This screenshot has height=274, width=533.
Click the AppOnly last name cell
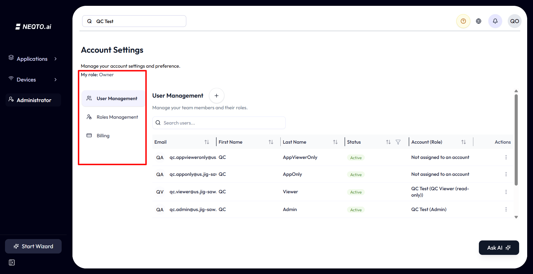tap(292, 174)
